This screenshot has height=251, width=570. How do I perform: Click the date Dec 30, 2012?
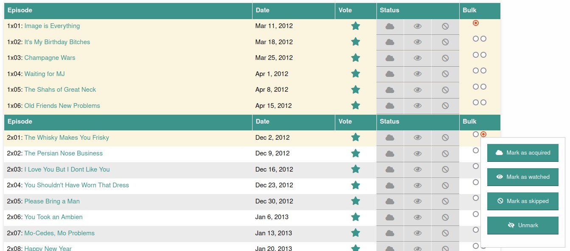pyautogui.click(x=274, y=201)
